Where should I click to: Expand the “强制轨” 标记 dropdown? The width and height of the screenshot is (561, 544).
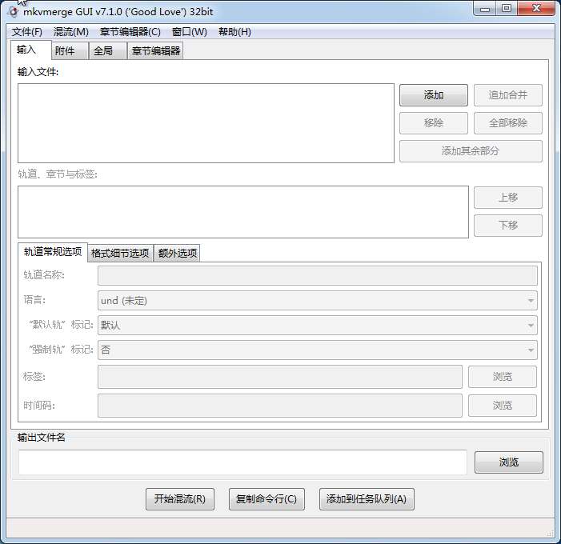(318, 350)
